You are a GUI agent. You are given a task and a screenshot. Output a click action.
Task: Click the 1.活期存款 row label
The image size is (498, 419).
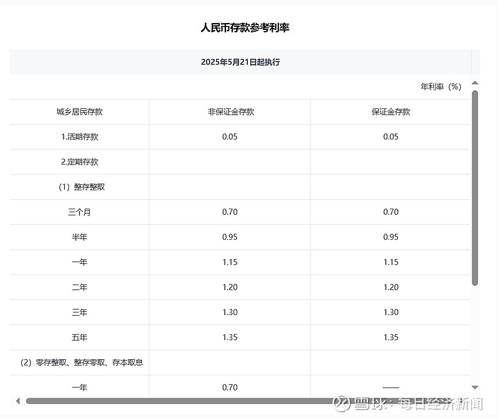[x=80, y=137]
